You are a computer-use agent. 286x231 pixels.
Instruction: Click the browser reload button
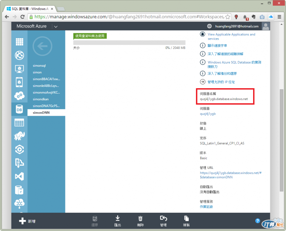tap(23, 17)
